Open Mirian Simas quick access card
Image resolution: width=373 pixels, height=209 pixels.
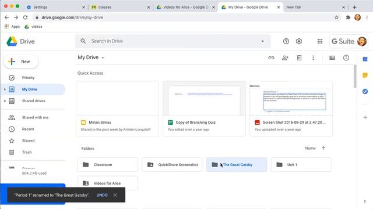pos(117,109)
